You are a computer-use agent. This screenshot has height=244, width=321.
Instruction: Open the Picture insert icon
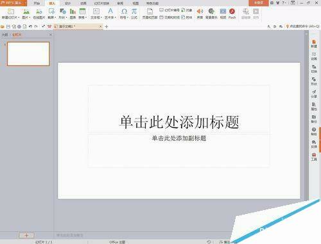26,12
